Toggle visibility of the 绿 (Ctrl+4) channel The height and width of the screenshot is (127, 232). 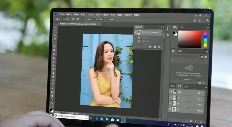point(170,103)
